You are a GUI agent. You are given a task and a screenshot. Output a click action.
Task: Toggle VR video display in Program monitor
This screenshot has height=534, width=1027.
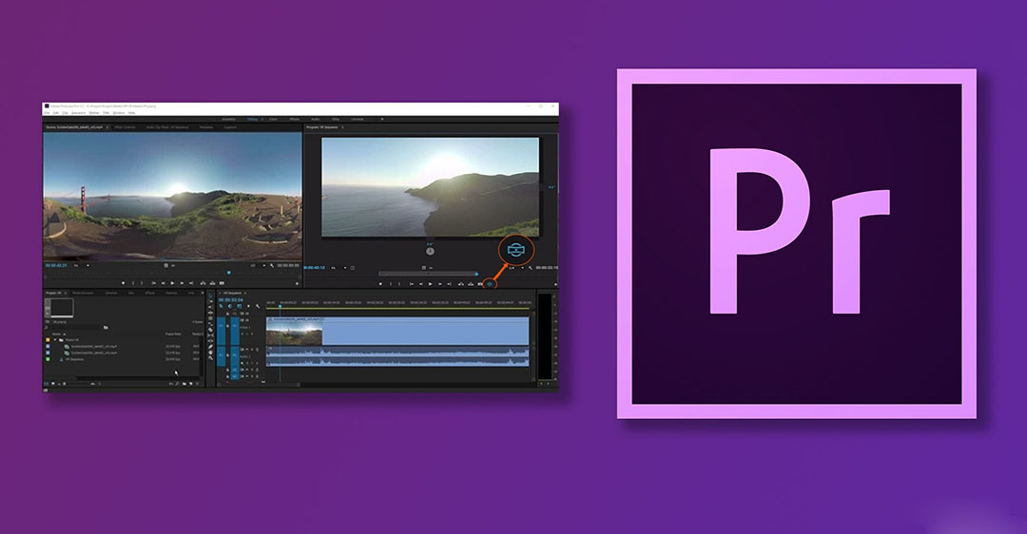[x=490, y=284]
